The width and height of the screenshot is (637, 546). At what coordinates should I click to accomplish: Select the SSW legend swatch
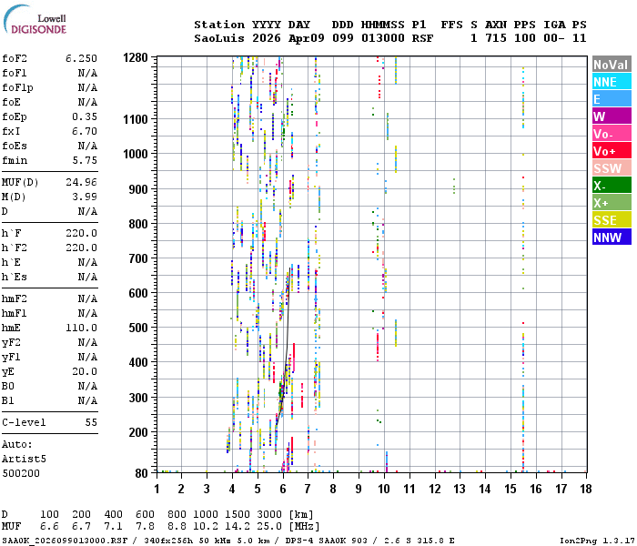(x=612, y=168)
